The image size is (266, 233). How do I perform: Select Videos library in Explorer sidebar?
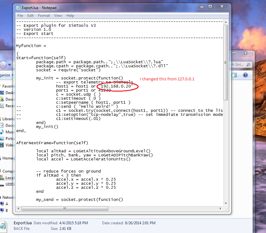tap(7, 145)
